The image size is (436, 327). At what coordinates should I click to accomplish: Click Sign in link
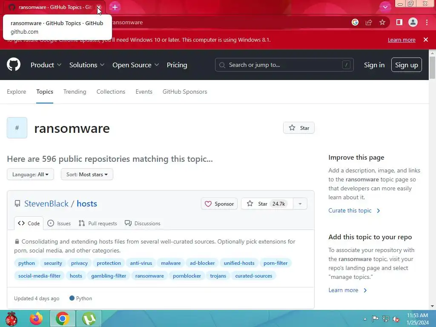click(374, 65)
